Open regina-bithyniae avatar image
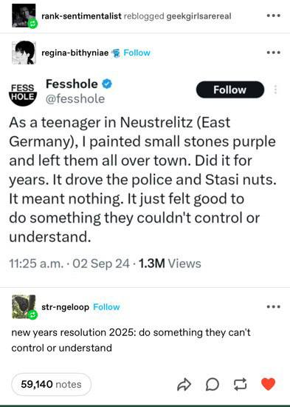The width and height of the screenshot is (290, 407). coord(24,53)
